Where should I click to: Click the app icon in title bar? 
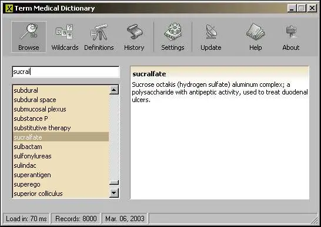[9, 8]
